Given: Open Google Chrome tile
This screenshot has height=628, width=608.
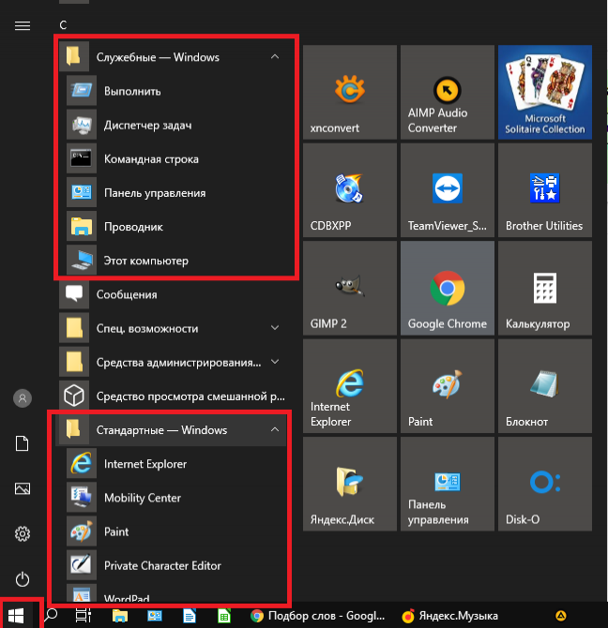Looking at the screenshot, I should 447,289.
